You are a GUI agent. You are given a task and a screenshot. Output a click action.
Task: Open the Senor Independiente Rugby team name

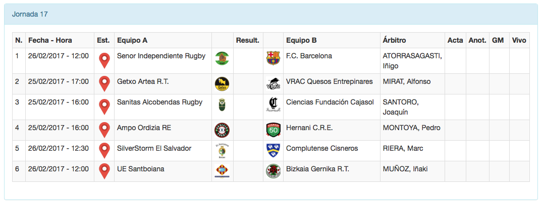(x=161, y=56)
